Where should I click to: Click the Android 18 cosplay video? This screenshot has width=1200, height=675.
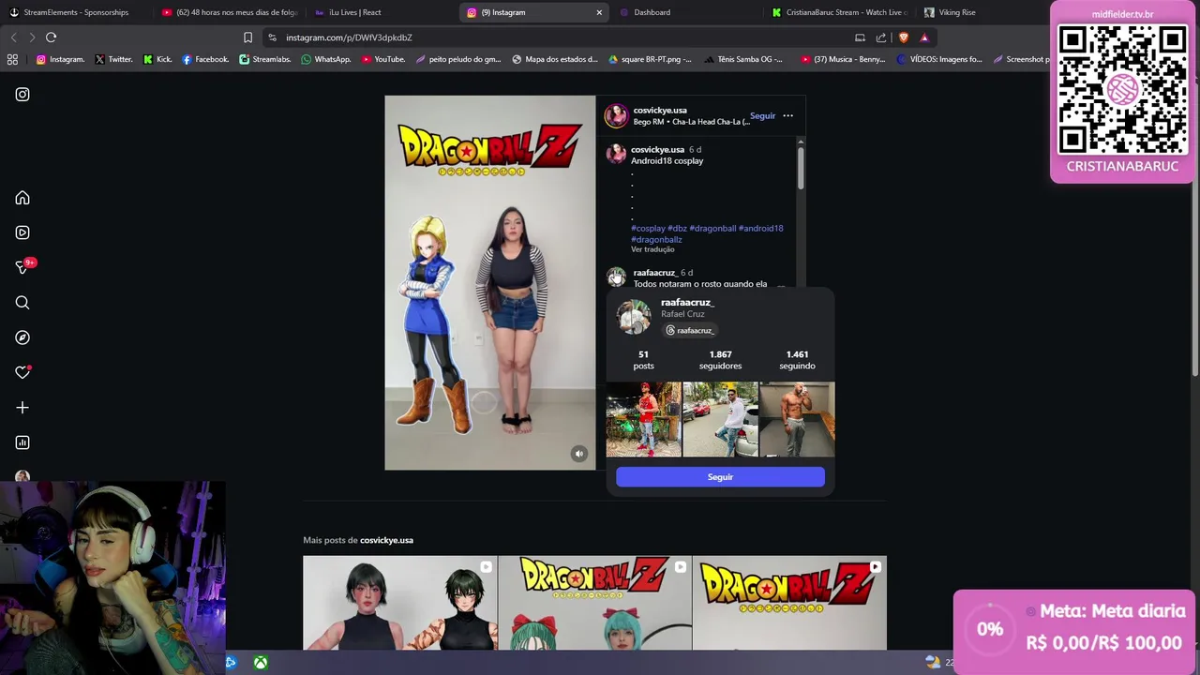tap(489, 282)
